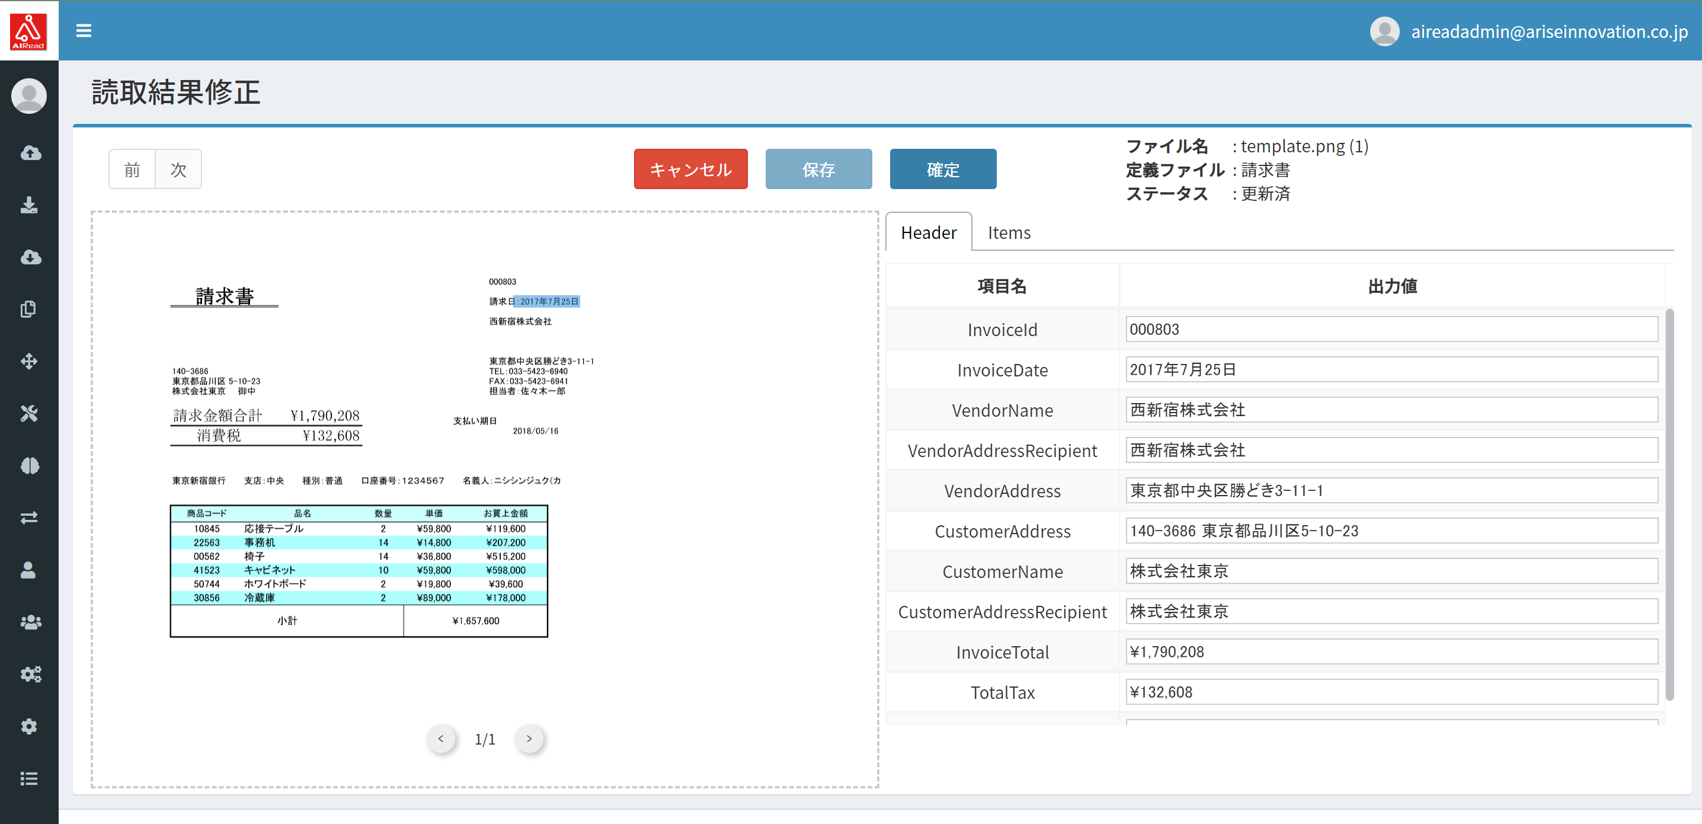This screenshot has height=824, width=1702.
Task: Click the cloud upload sidebar icon
Action: 29,152
